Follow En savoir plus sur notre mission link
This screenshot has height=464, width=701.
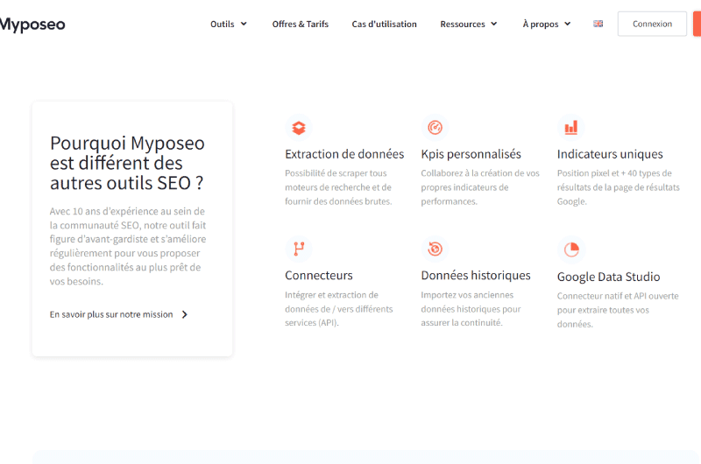point(111,314)
